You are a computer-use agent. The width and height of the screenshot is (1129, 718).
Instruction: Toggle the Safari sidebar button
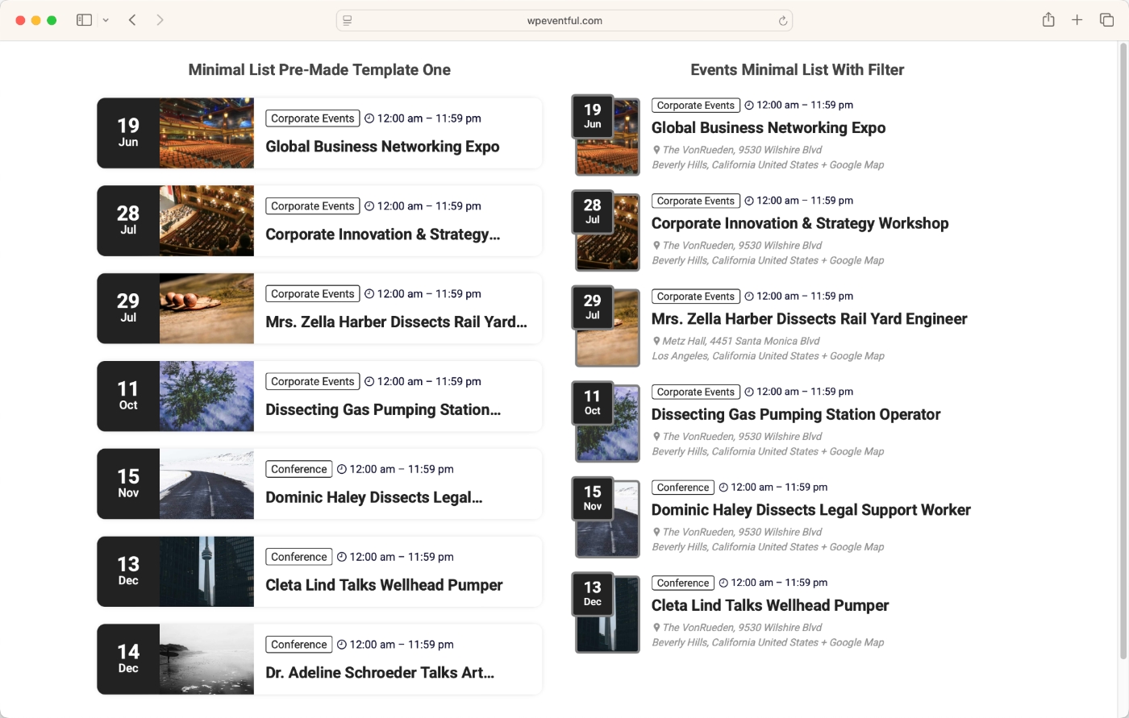coord(84,20)
